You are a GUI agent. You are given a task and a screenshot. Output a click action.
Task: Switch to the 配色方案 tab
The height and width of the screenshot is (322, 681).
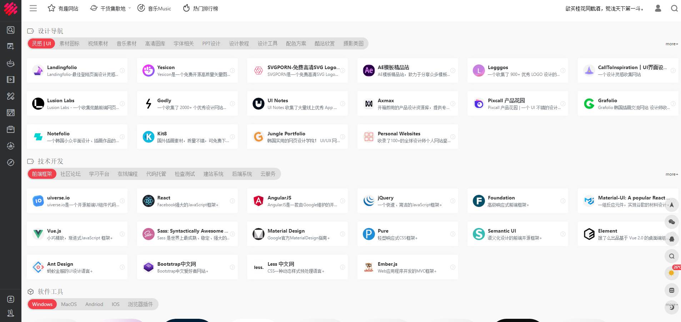click(x=296, y=43)
